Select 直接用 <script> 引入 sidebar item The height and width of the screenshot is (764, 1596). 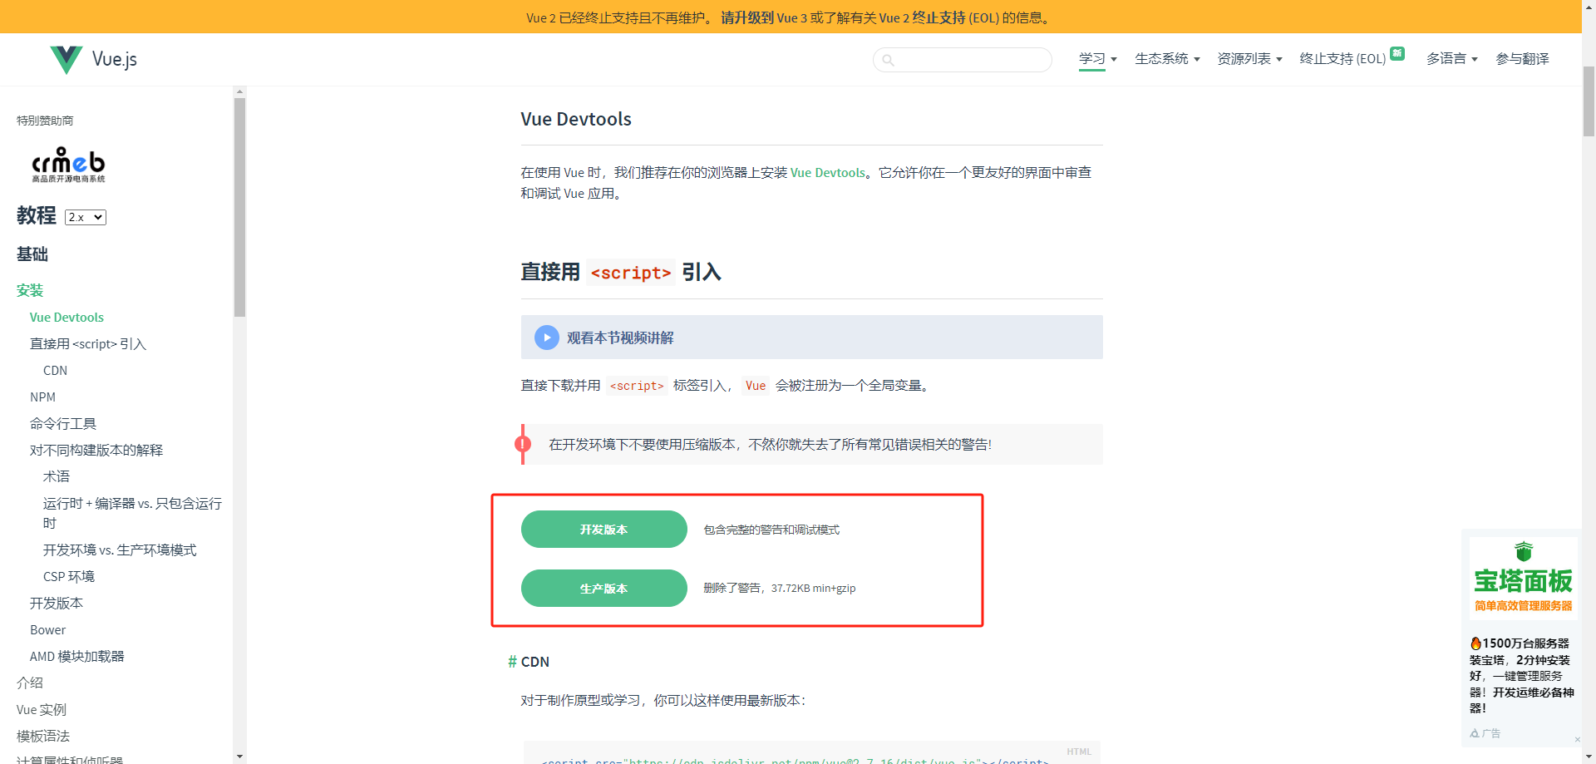click(x=88, y=344)
